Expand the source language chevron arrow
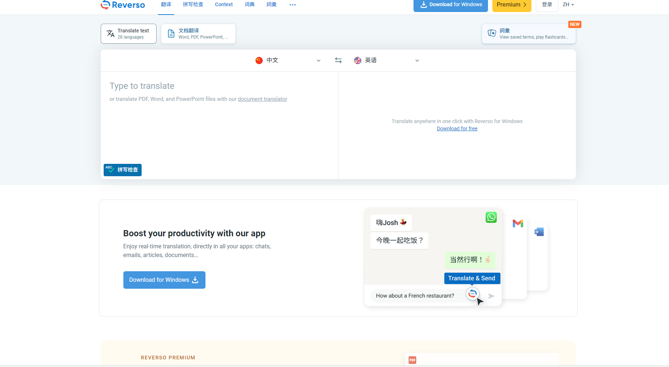Screen dimensions: 669x367 coord(319,60)
